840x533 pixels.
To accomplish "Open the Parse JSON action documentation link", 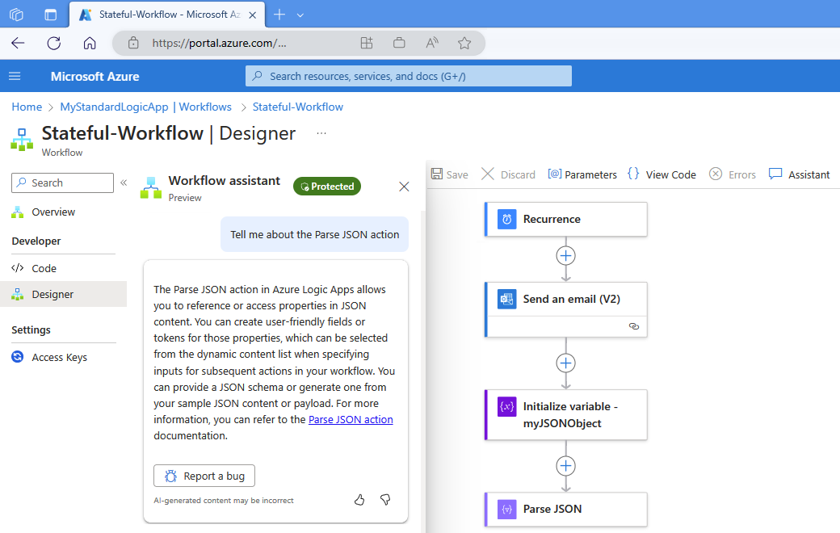I will 351,419.
